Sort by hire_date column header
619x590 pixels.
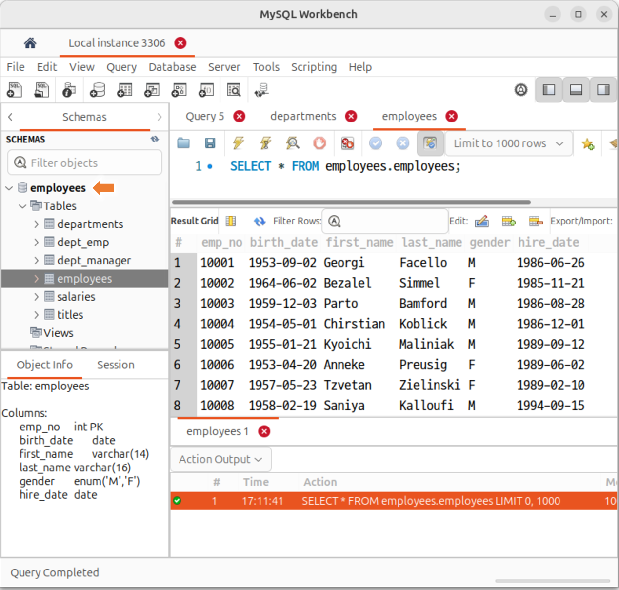coord(548,242)
